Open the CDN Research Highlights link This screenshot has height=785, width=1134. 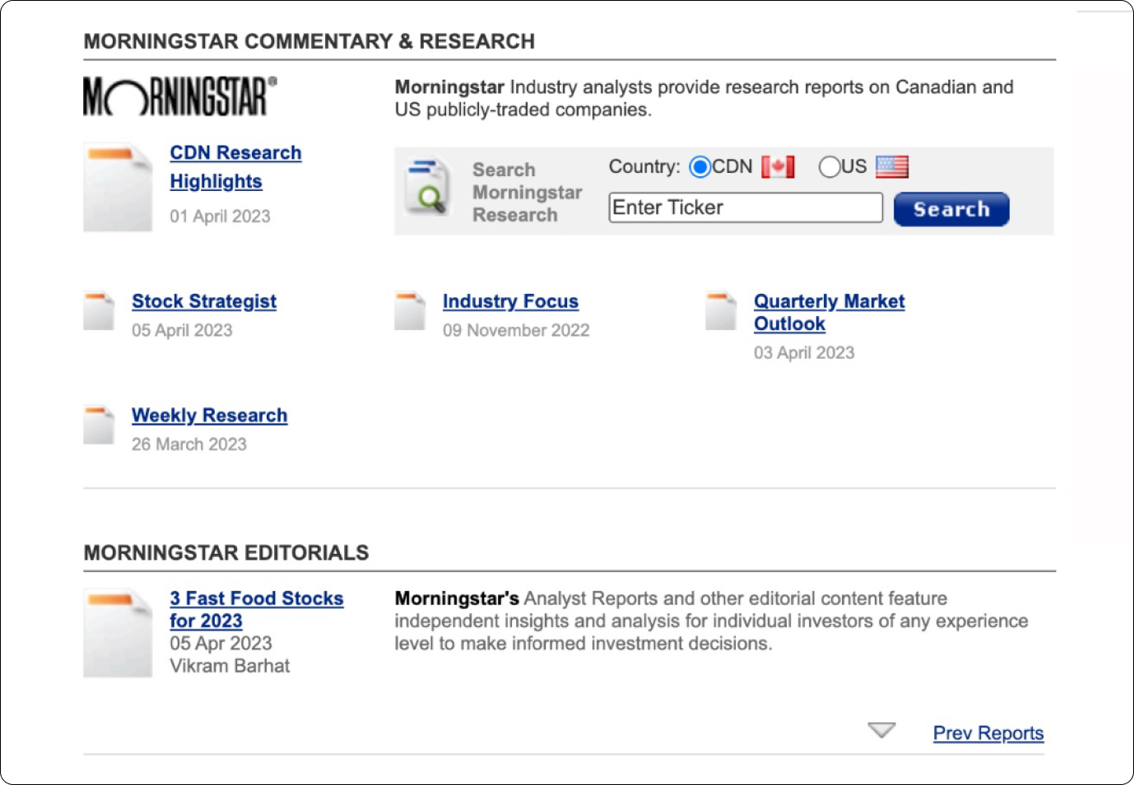point(235,167)
